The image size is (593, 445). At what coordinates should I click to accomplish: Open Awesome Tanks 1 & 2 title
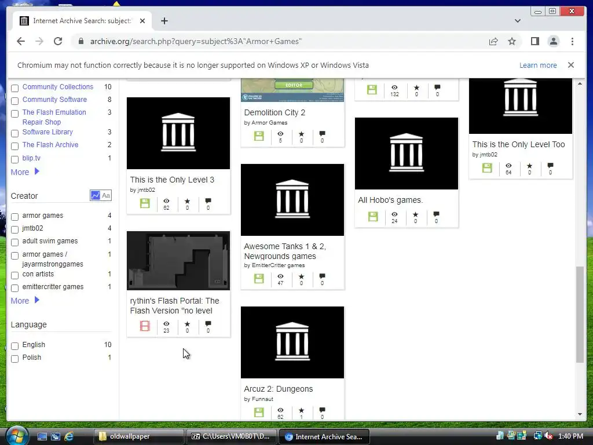click(285, 251)
